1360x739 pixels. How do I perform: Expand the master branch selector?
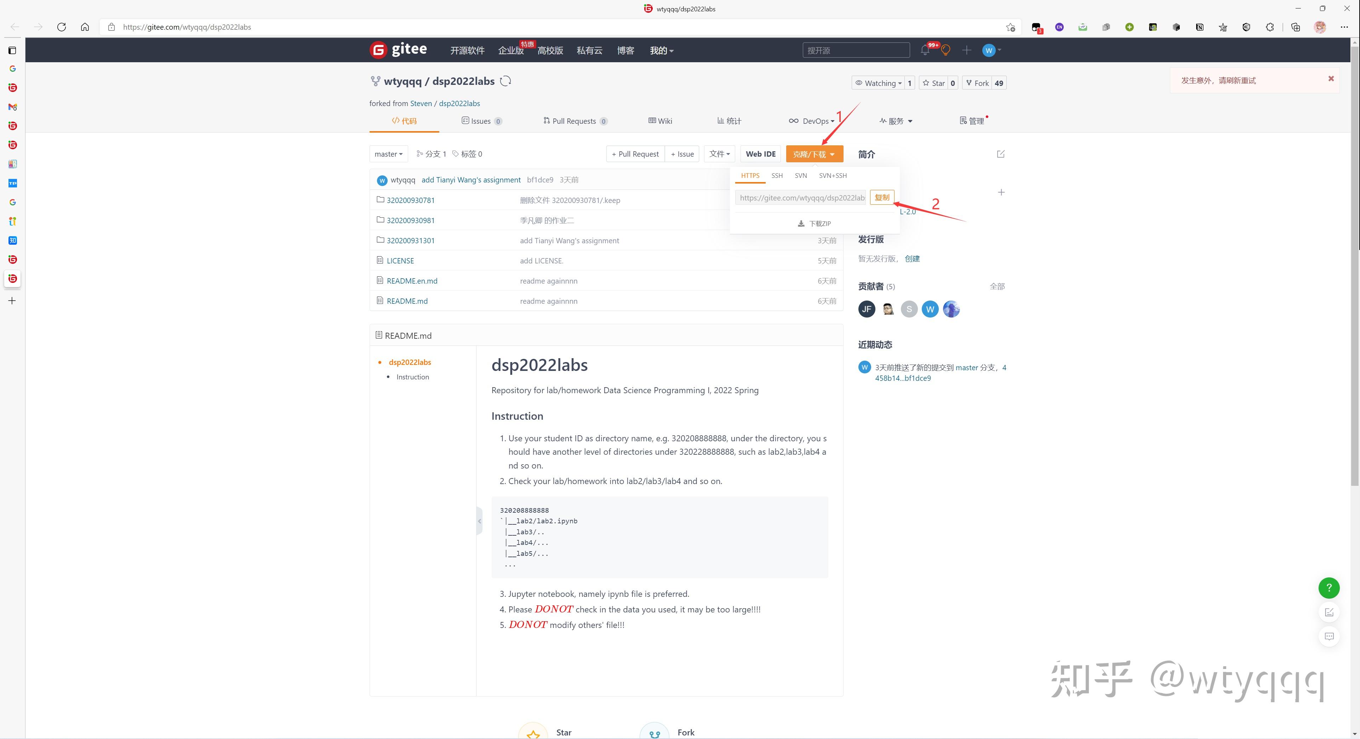coord(389,154)
